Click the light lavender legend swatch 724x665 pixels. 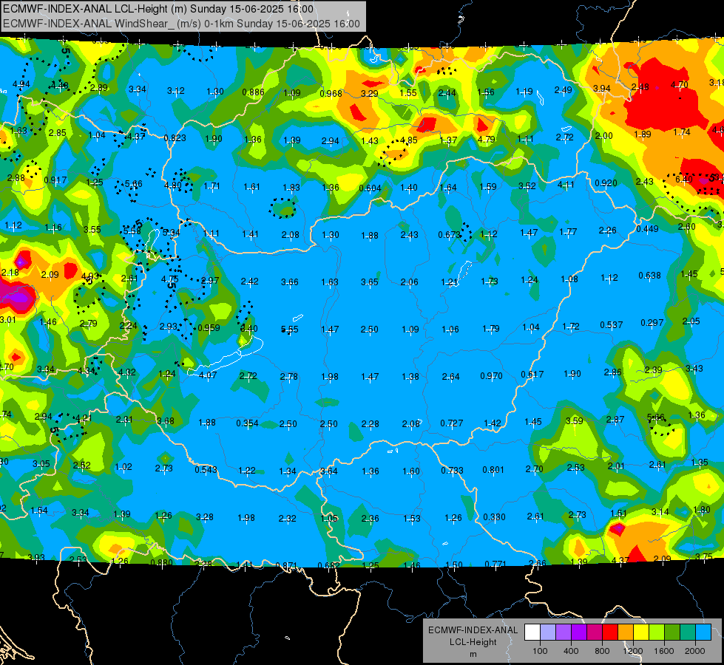[x=548, y=632]
